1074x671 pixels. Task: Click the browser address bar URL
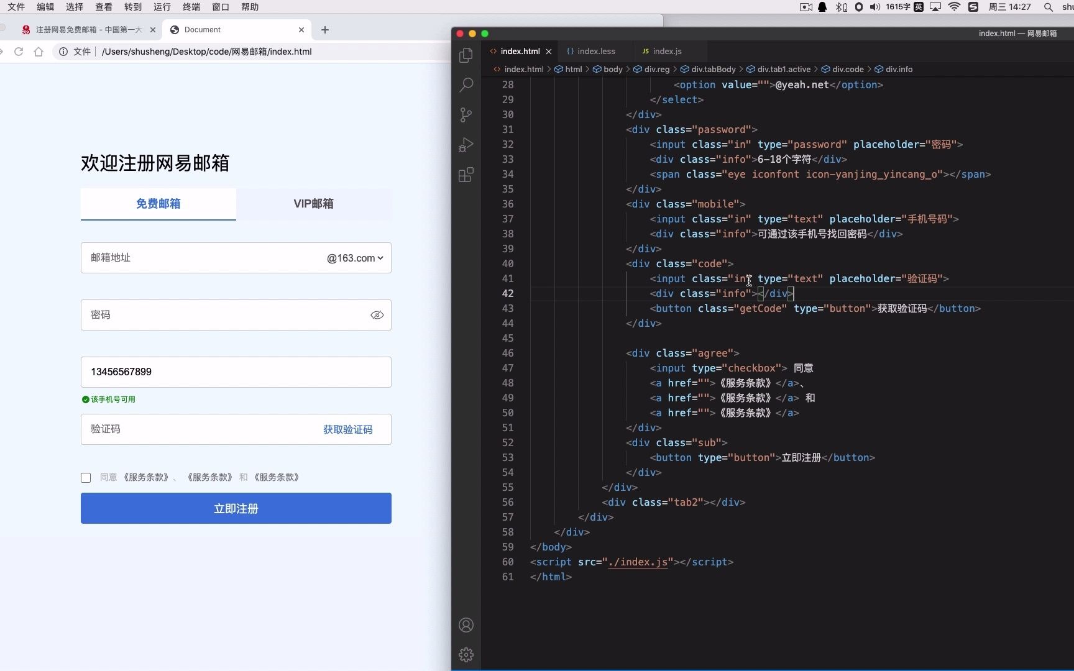click(x=207, y=52)
